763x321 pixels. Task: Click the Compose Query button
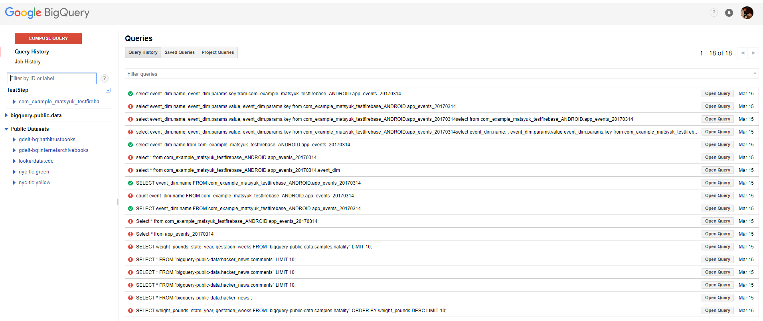tap(48, 38)
